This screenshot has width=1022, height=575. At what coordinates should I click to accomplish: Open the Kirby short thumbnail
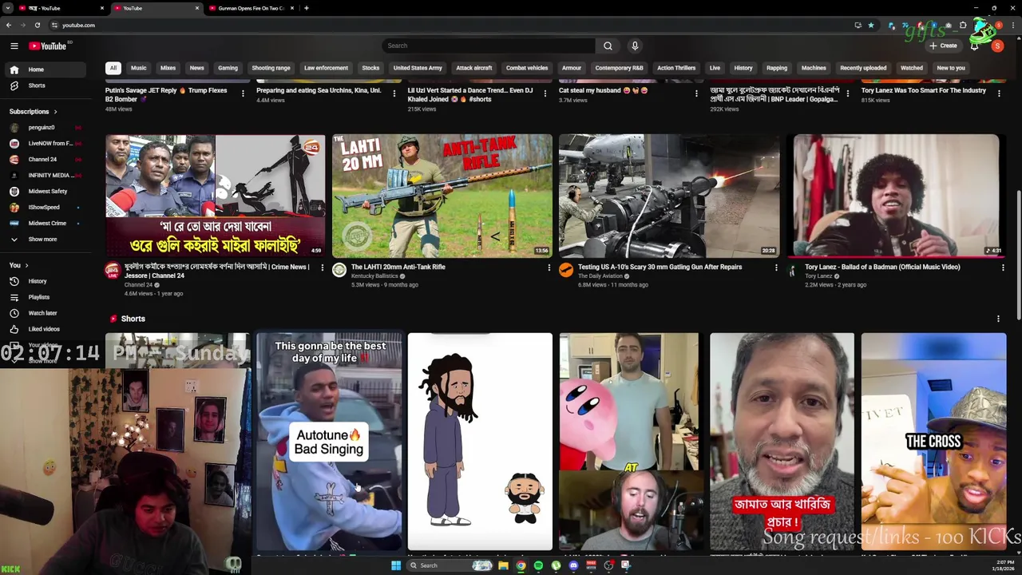pos(631,441)
